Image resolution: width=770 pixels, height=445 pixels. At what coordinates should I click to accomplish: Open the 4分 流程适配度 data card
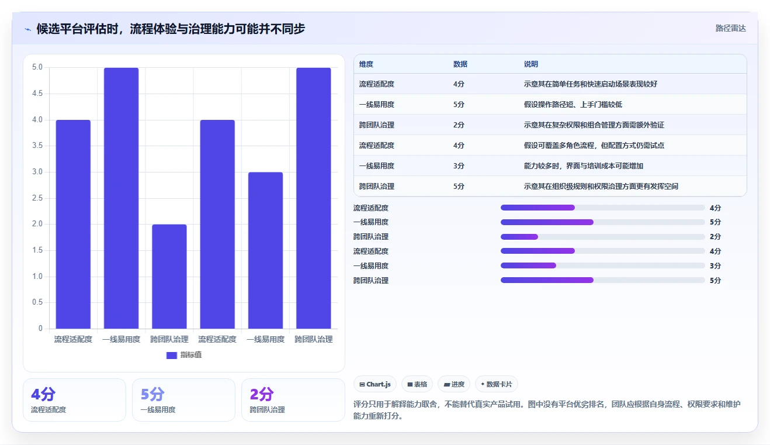click(74, 400)
